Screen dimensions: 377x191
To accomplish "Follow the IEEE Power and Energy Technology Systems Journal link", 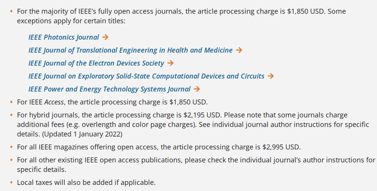I will coord(109,89).
